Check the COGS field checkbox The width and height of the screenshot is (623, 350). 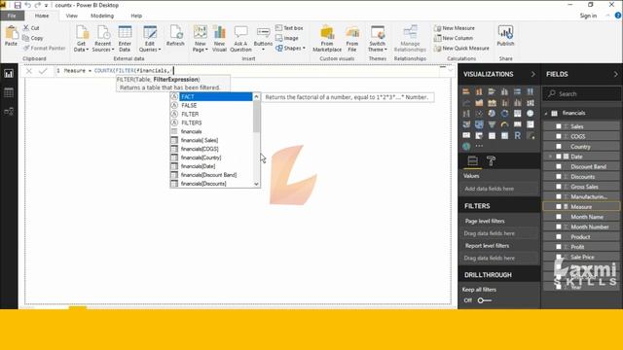(x=559, y=136)
